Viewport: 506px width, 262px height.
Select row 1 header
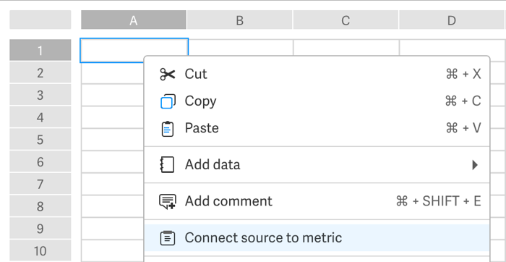[40, 50]
